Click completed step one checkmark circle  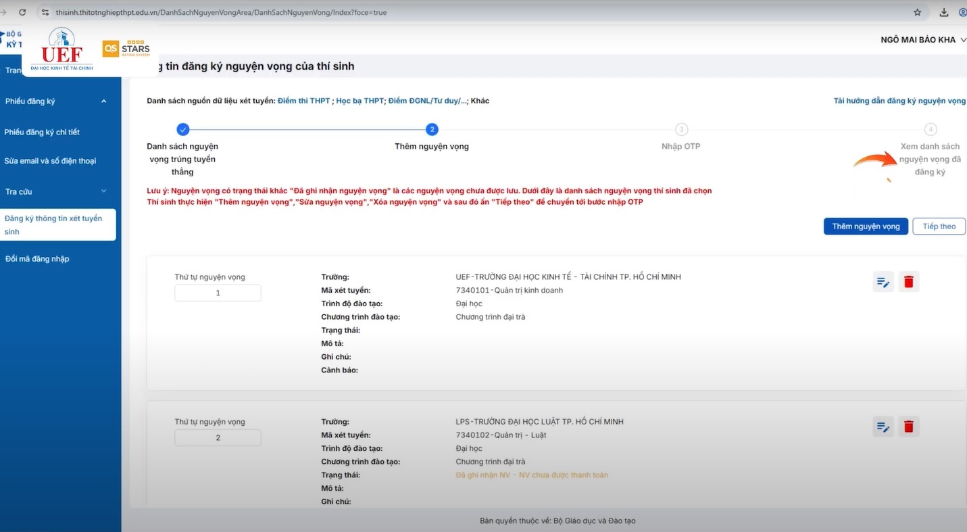[182, 130]
